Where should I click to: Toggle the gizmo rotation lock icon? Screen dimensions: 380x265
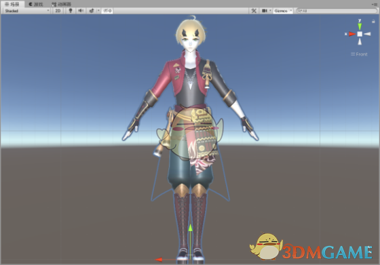tap(373, 21)
